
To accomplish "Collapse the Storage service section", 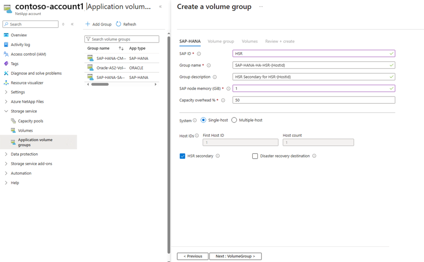I will pos(6,111).
